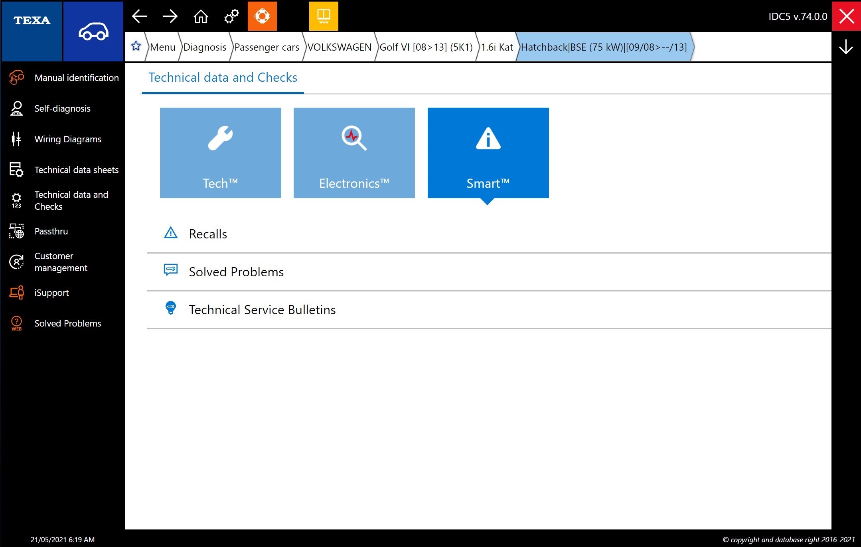
Task: Click the Solved Problems WEB icon
Action: coord(16,323)
